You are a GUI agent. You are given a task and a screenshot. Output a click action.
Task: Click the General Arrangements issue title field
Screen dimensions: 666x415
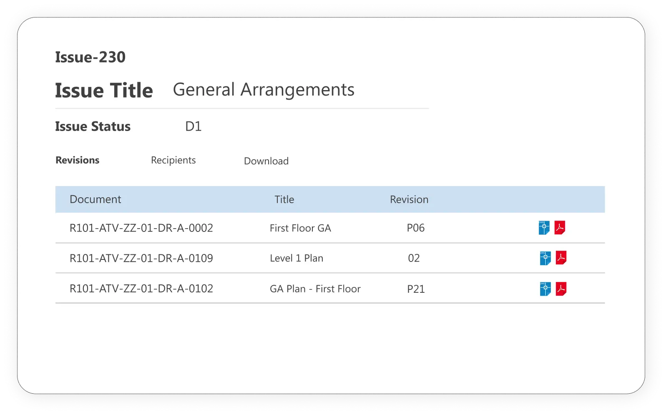pos(264,90)
